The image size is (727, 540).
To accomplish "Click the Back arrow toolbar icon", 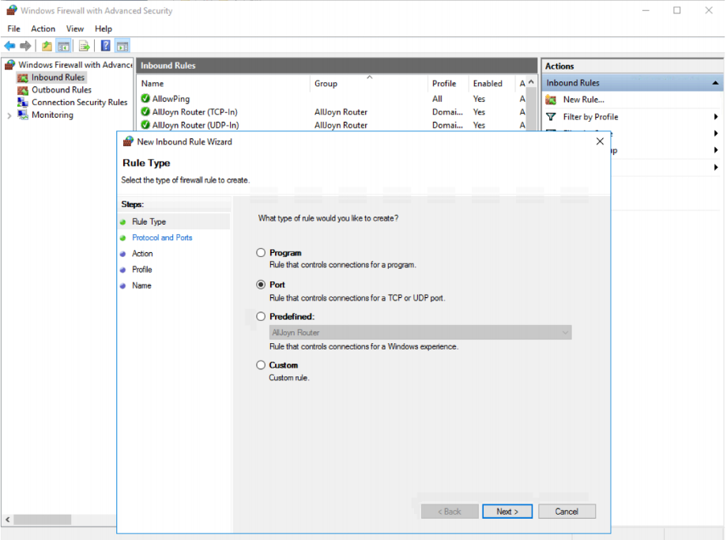I will tap(9, 46).
